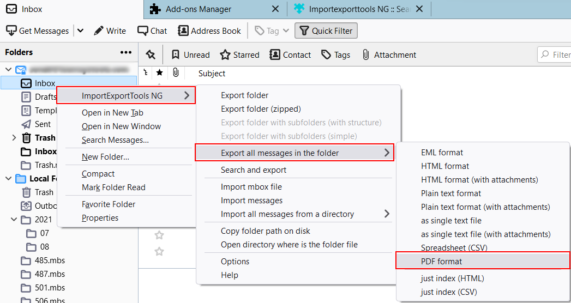571x303 pixels.
Task: Click the Templates folder icon
Action: (26, 110)
